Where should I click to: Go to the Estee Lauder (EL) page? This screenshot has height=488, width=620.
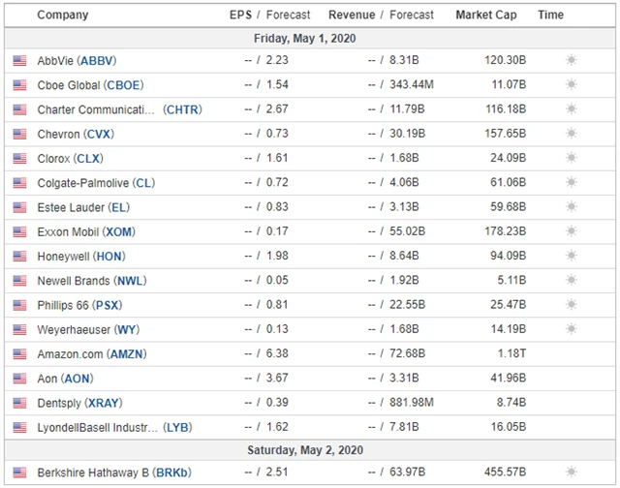(83, 207)
